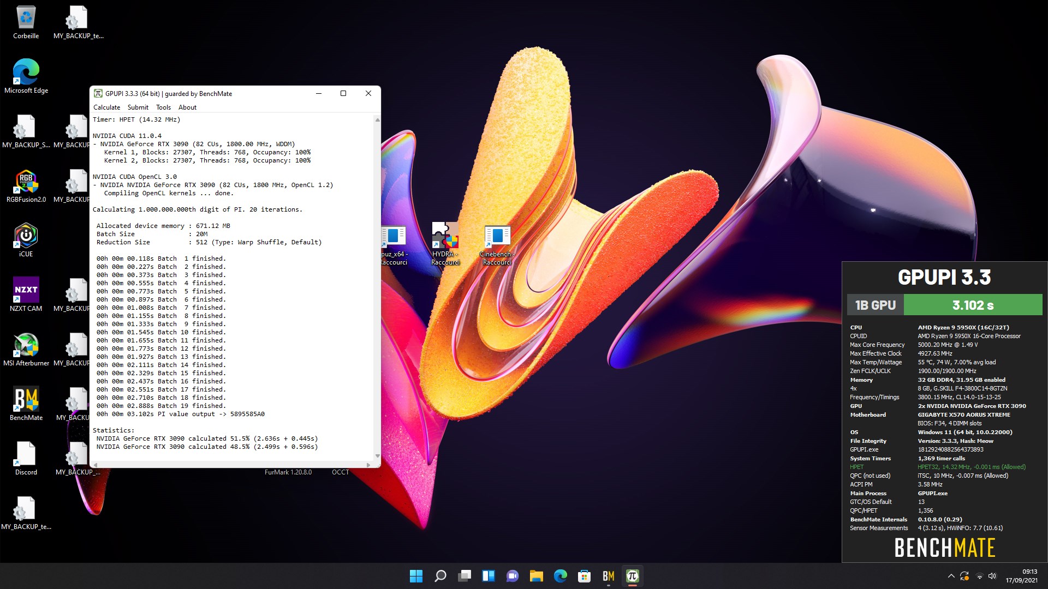
Task: Open Task View on the taskbar
Action: 465,576
